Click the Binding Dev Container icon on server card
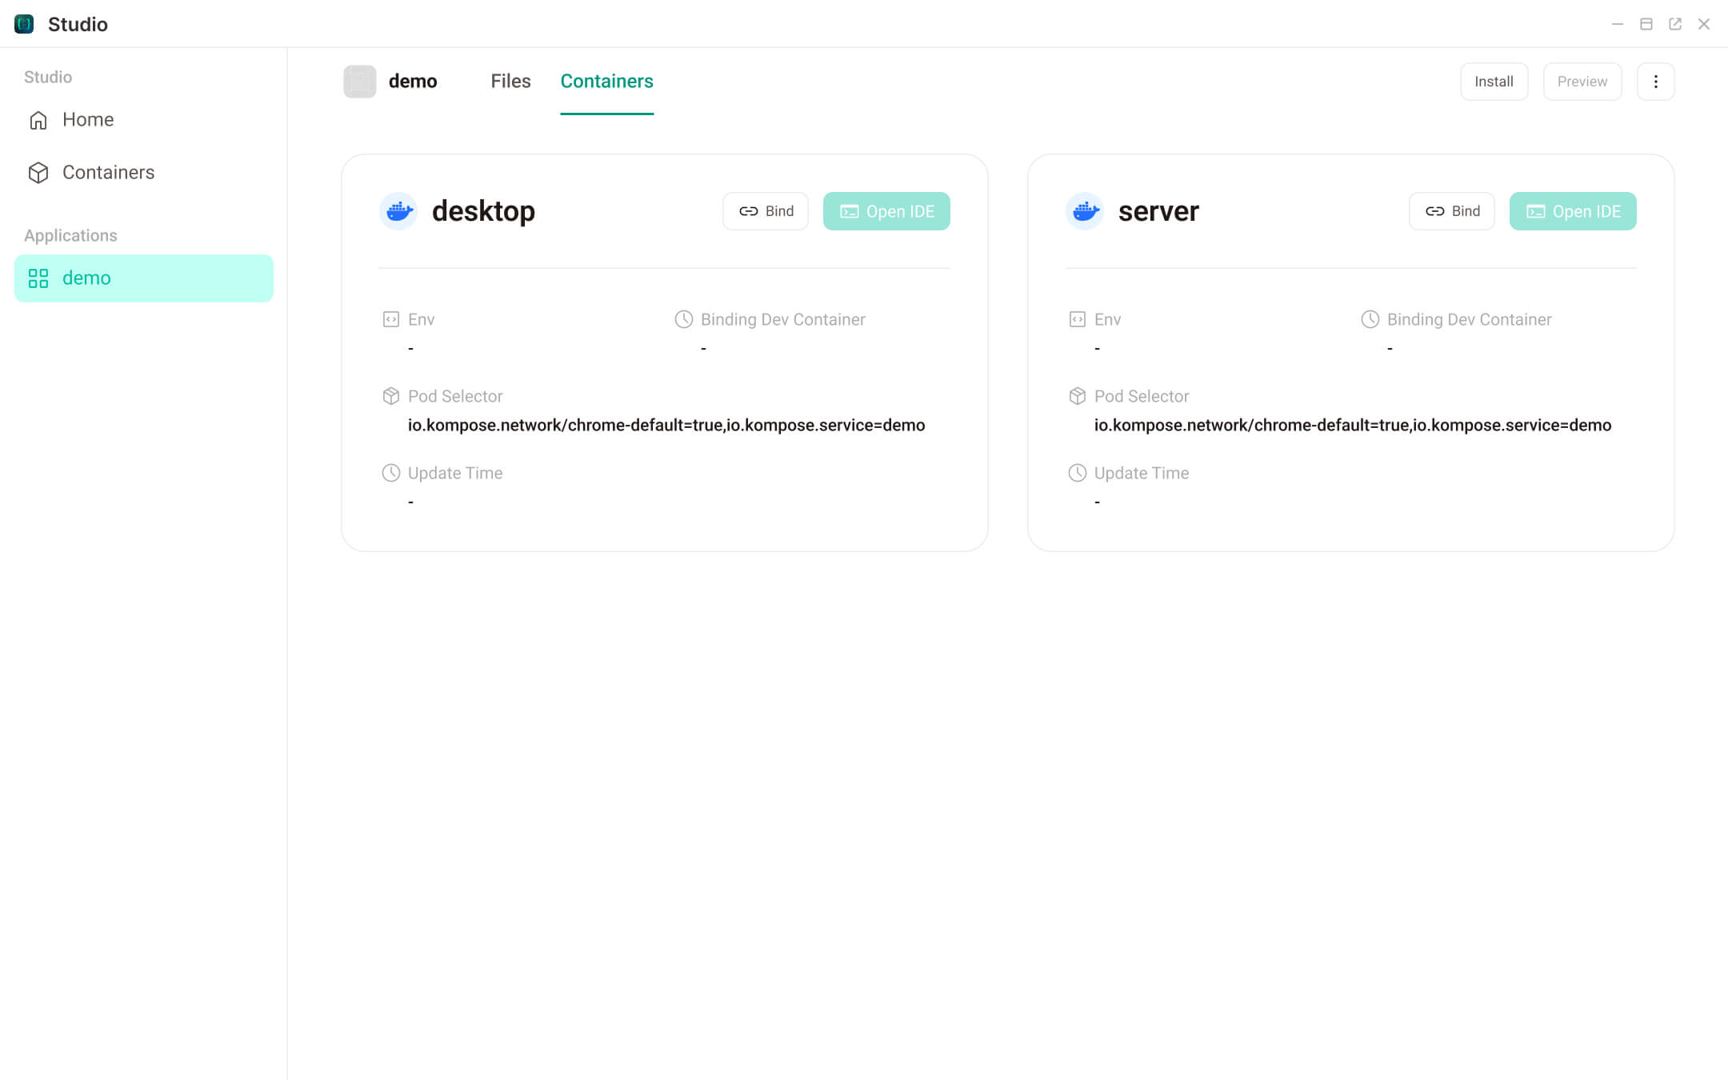 [1370, 319]
